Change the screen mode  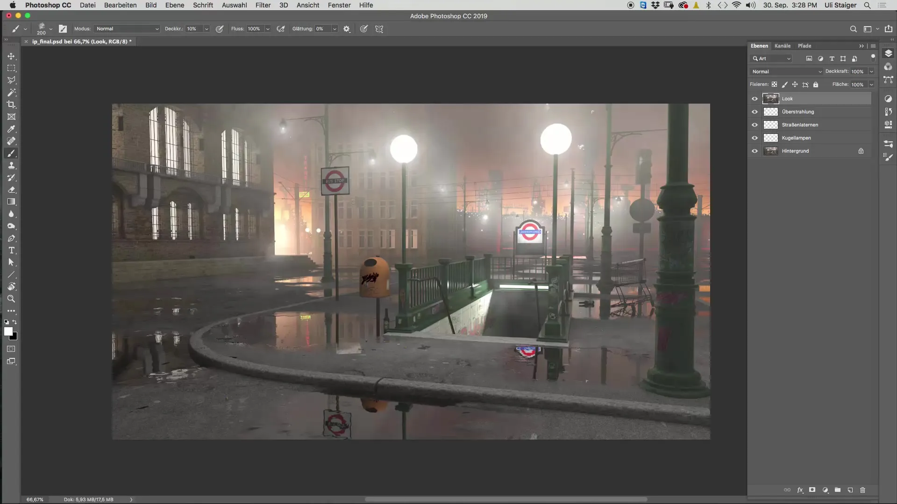click(11, 361)
